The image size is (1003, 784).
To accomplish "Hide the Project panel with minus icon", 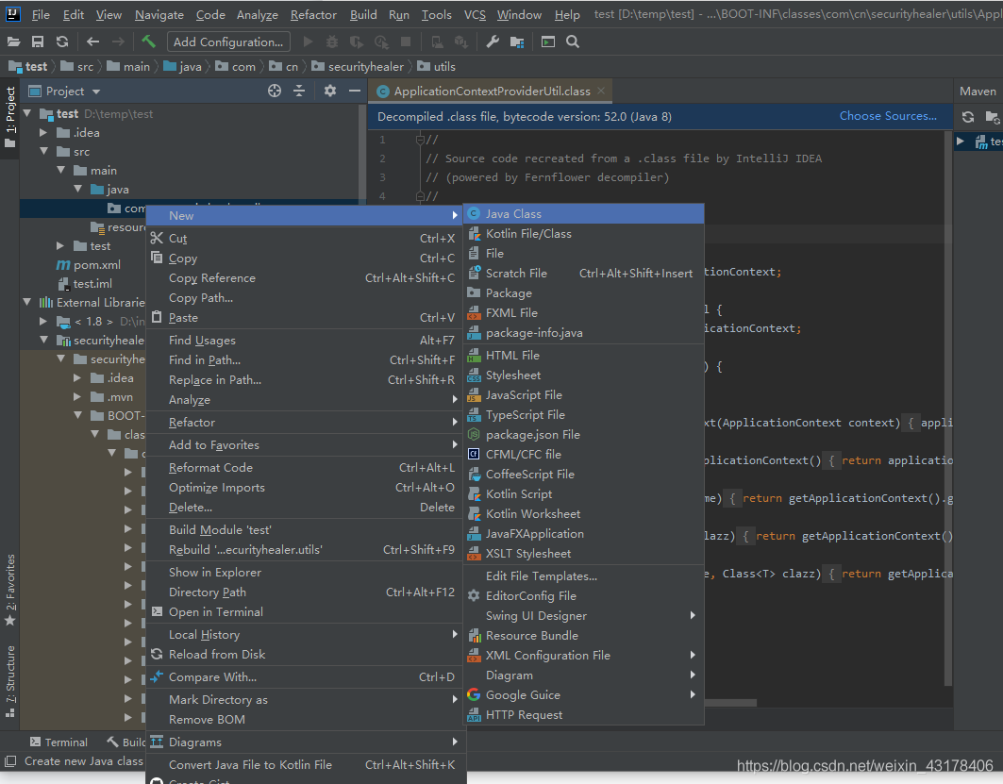I will [355, 91].
